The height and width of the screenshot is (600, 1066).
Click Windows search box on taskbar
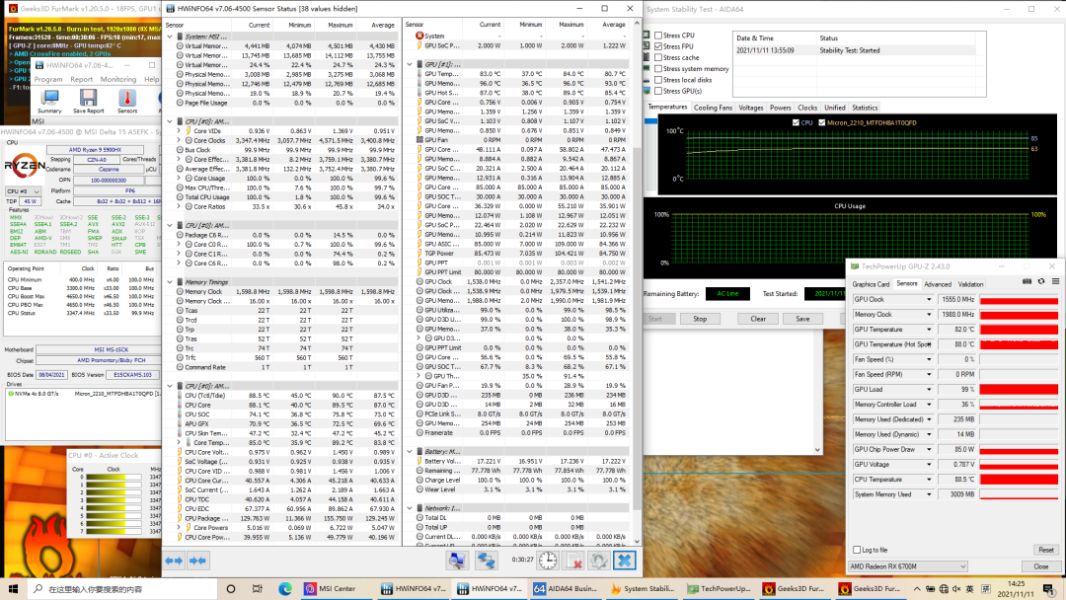click(123, 588)
